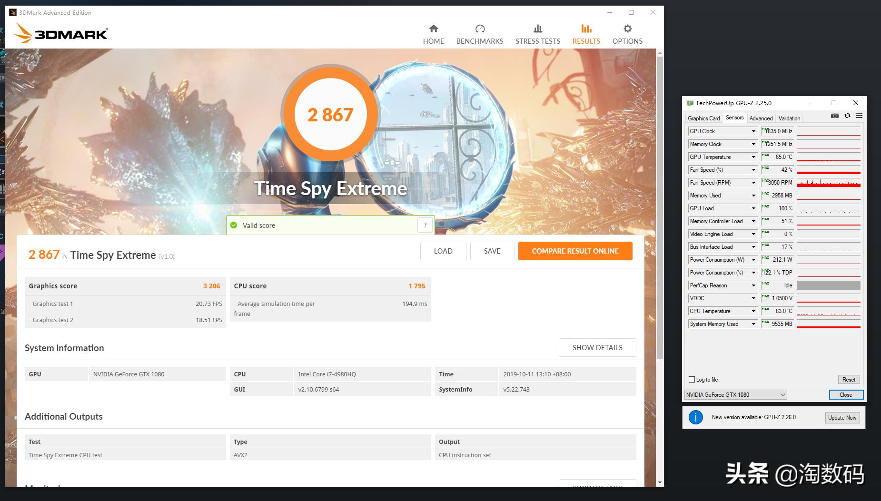Minimize the GPU-Z window
The height and width of the screenshot is (501, 881).
[x=812, y=103]
